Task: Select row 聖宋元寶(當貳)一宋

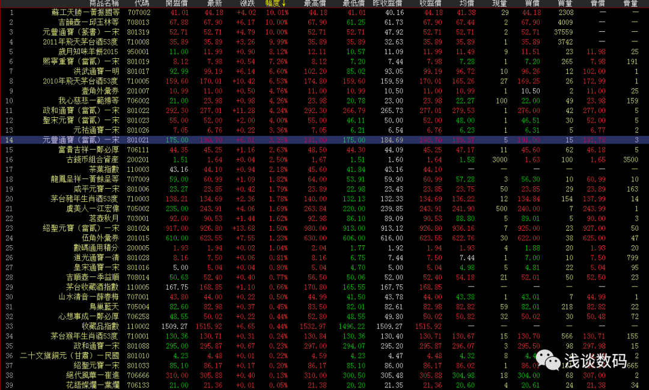Action: coord(324,120)
